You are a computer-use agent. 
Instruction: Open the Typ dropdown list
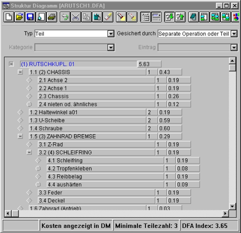[111, 34]
